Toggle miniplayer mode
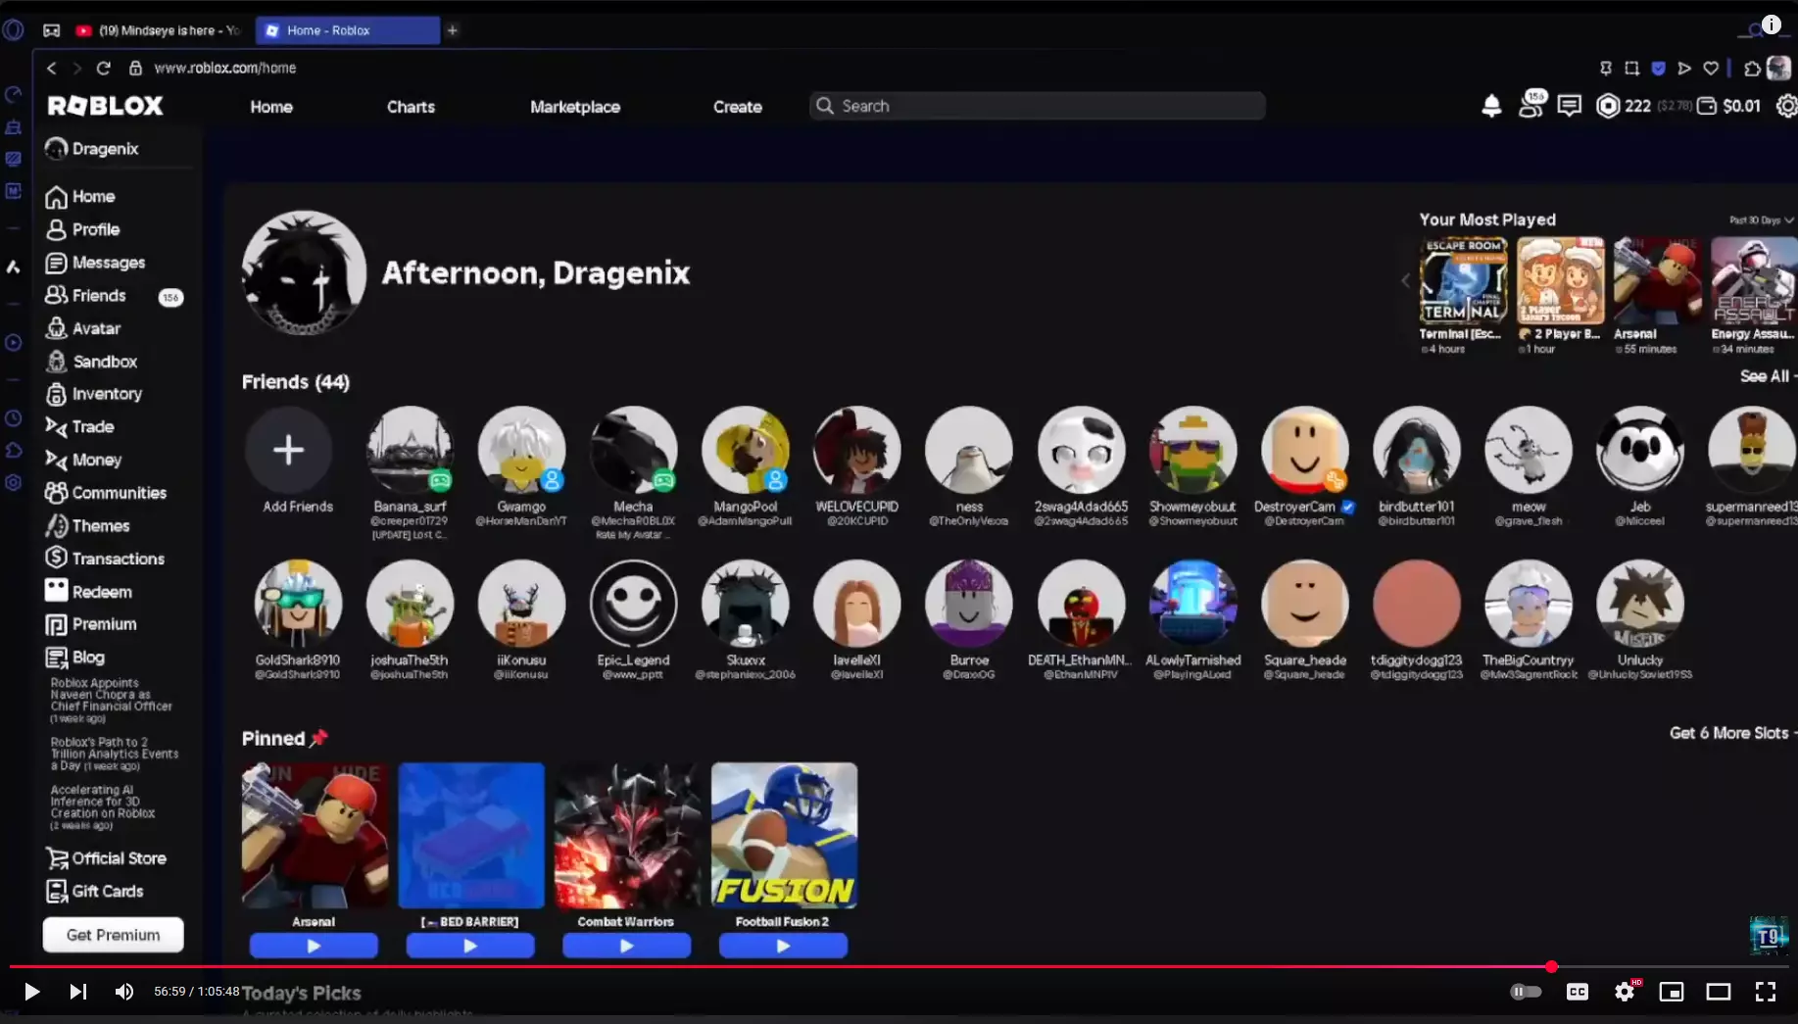Image resolution: width=1798 pixels, height=1024 pixels. click(1672, 992)
